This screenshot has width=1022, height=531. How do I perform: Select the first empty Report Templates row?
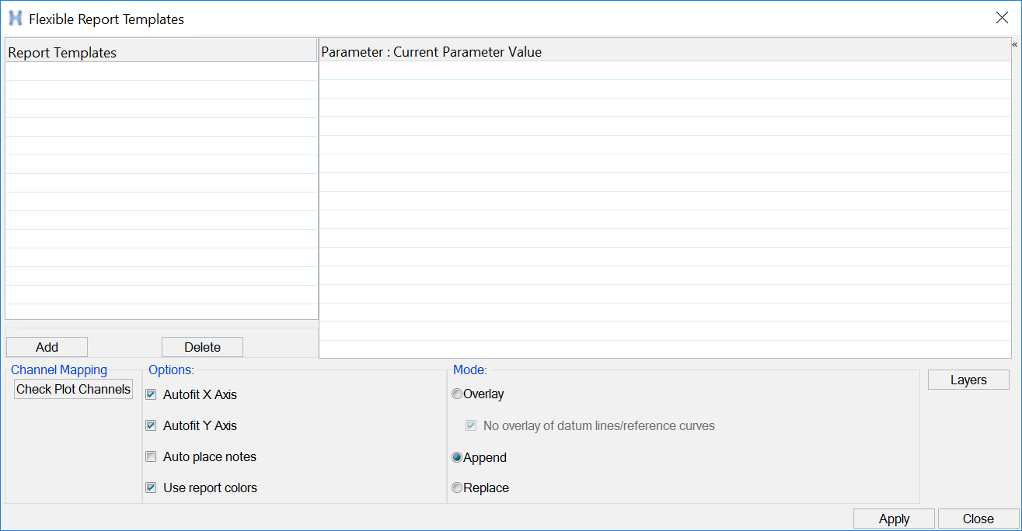[161, 71]
